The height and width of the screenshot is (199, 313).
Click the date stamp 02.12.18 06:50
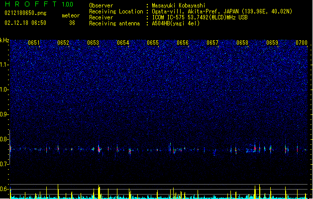[25, 23]
